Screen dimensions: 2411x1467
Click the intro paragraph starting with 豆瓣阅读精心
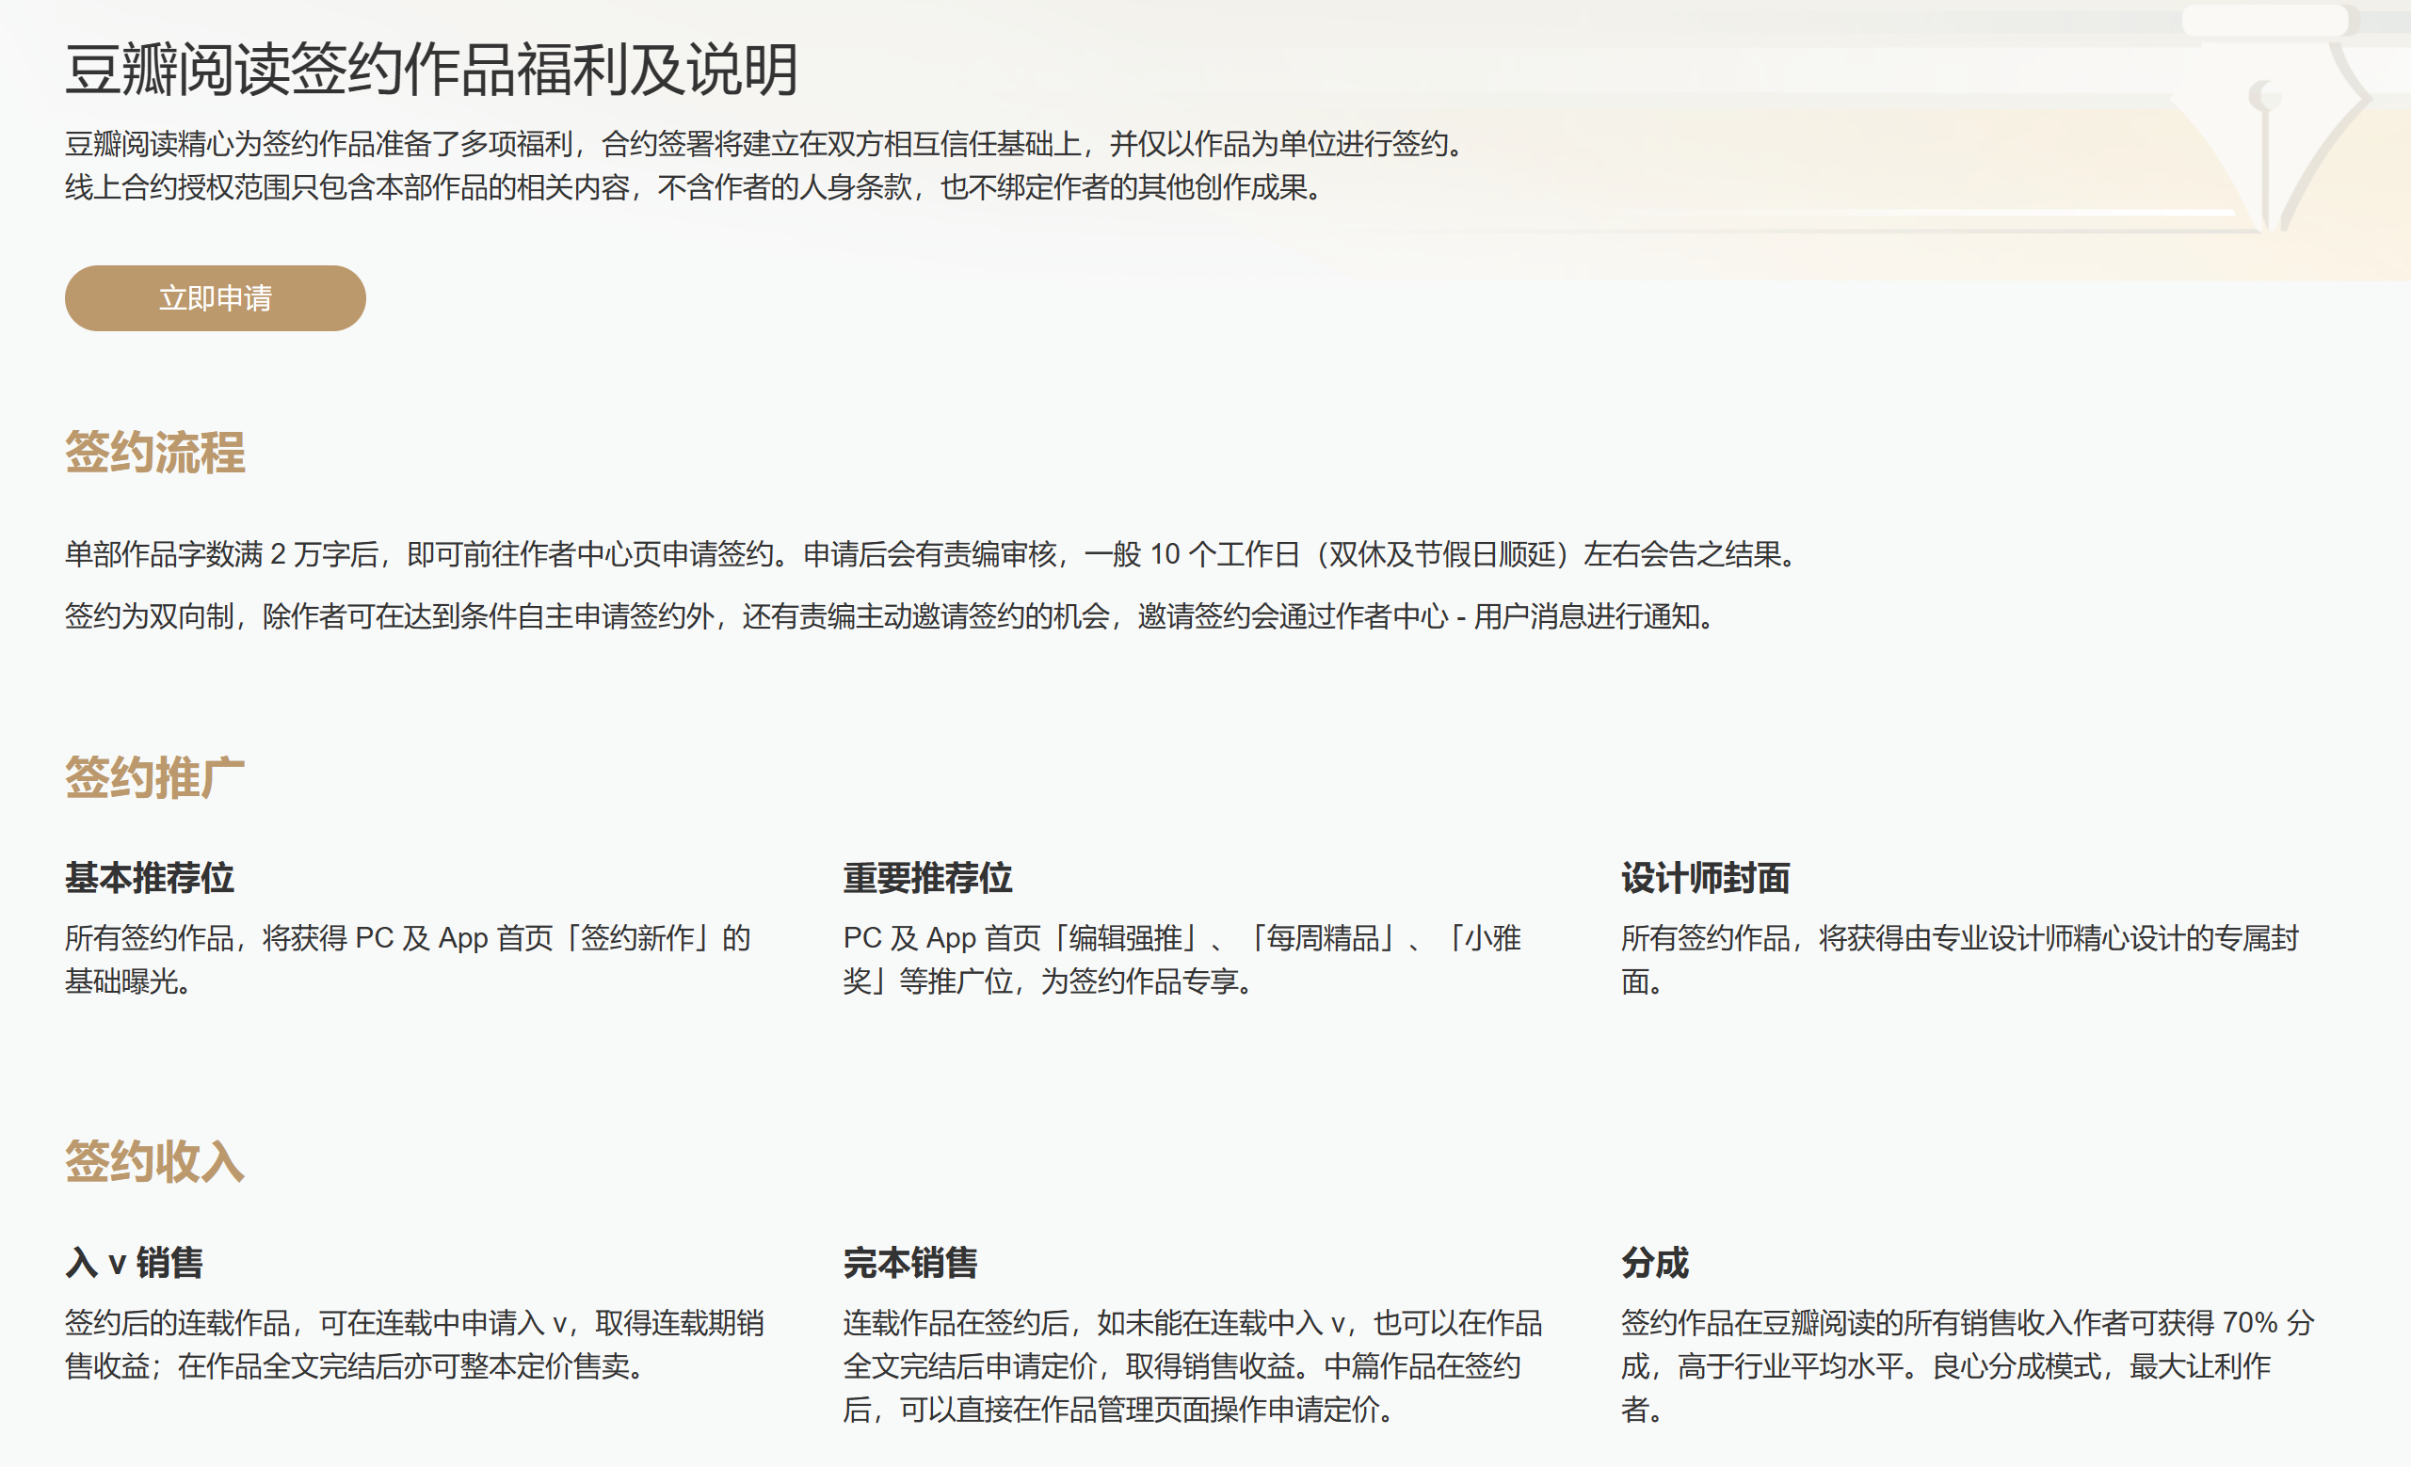[x=763, y=144]
